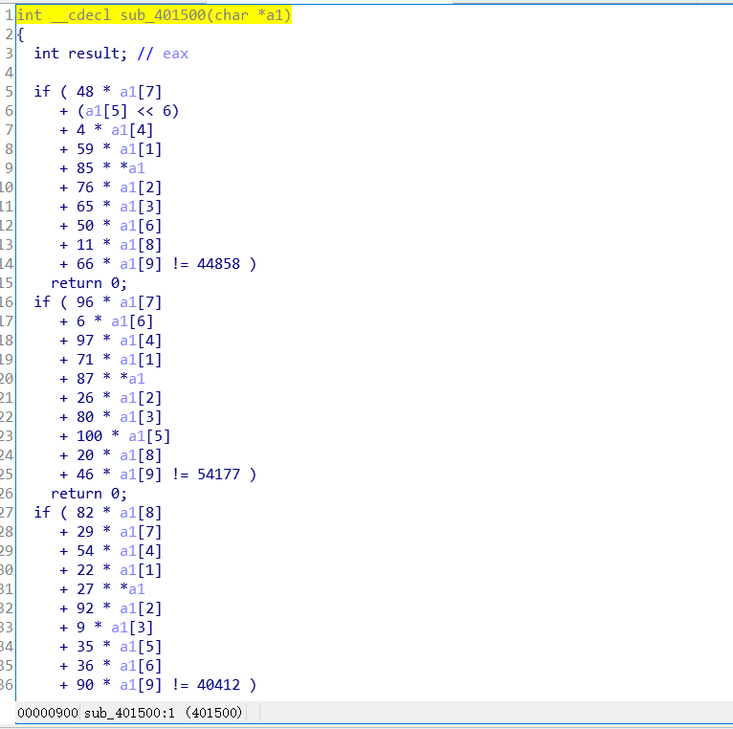This screenshot has height=729, width=733.
Task: Select the 'int result;' declaration
Action: pos(80,54)
